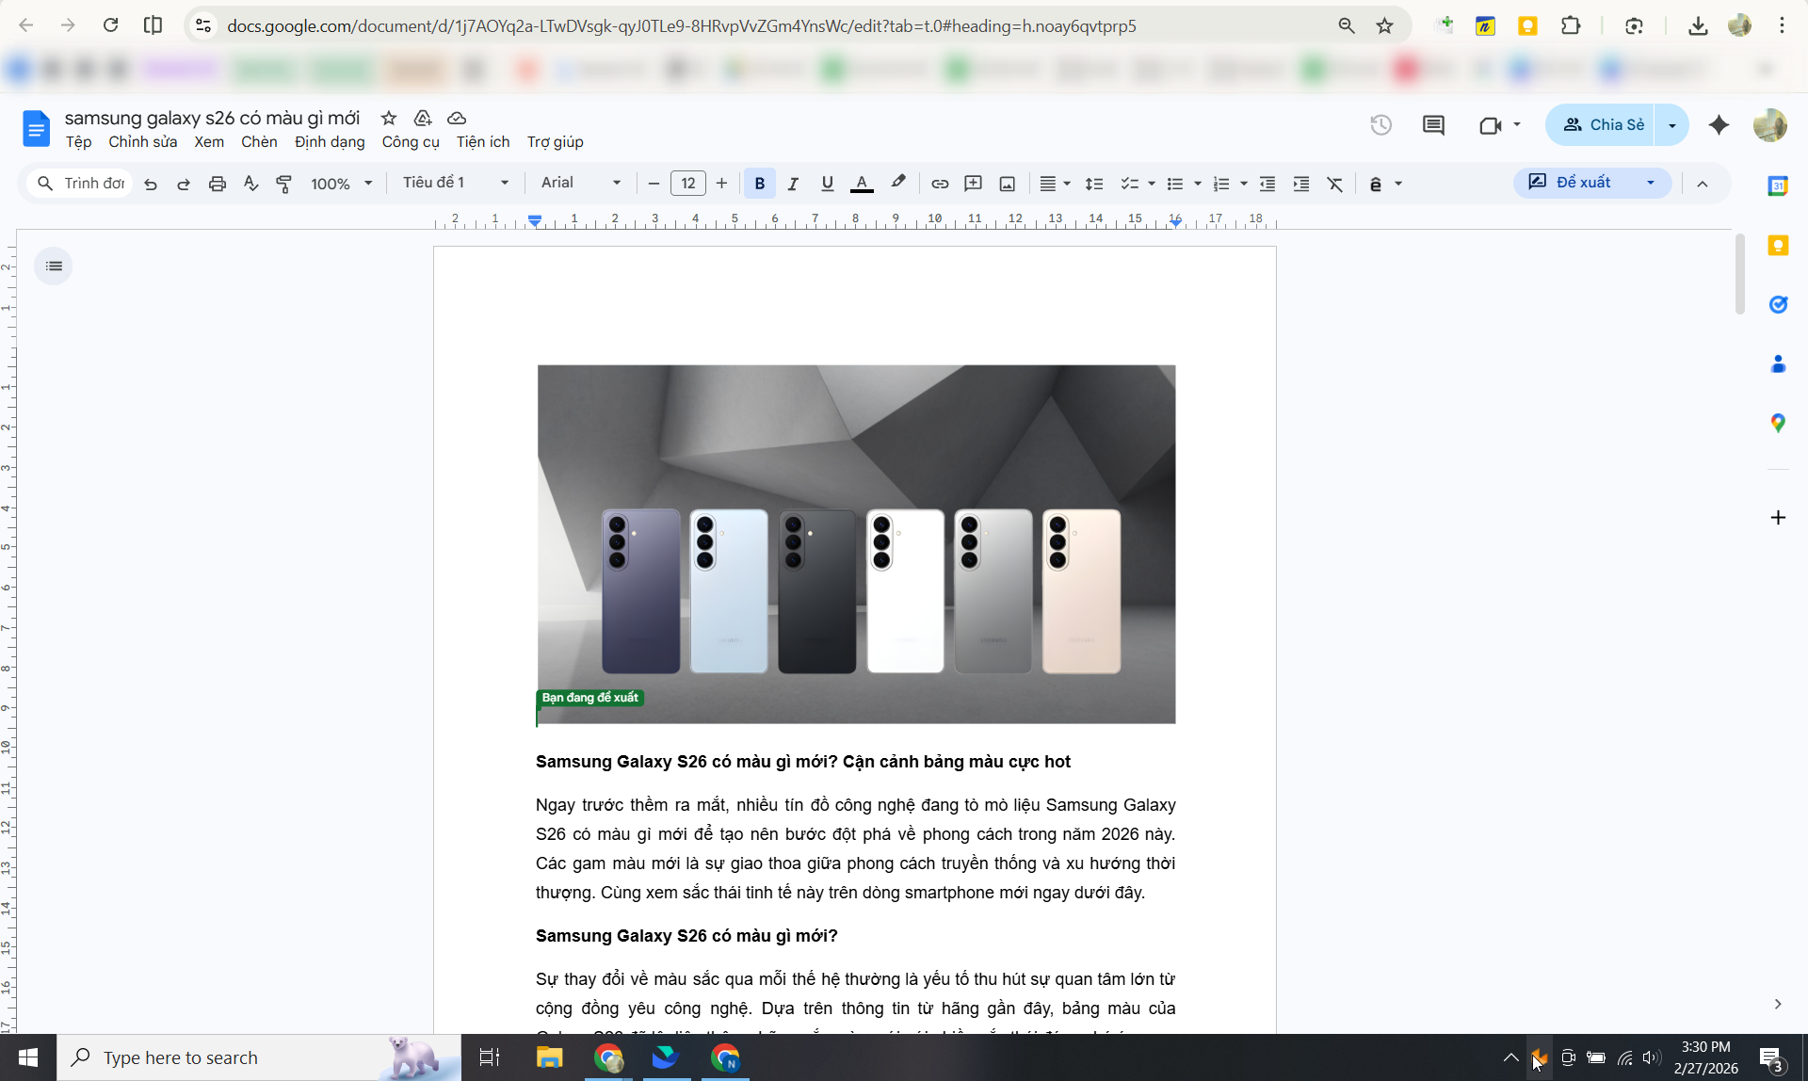
Task: Click the Undo arrow icon
Action: click(x=151, y=184)
